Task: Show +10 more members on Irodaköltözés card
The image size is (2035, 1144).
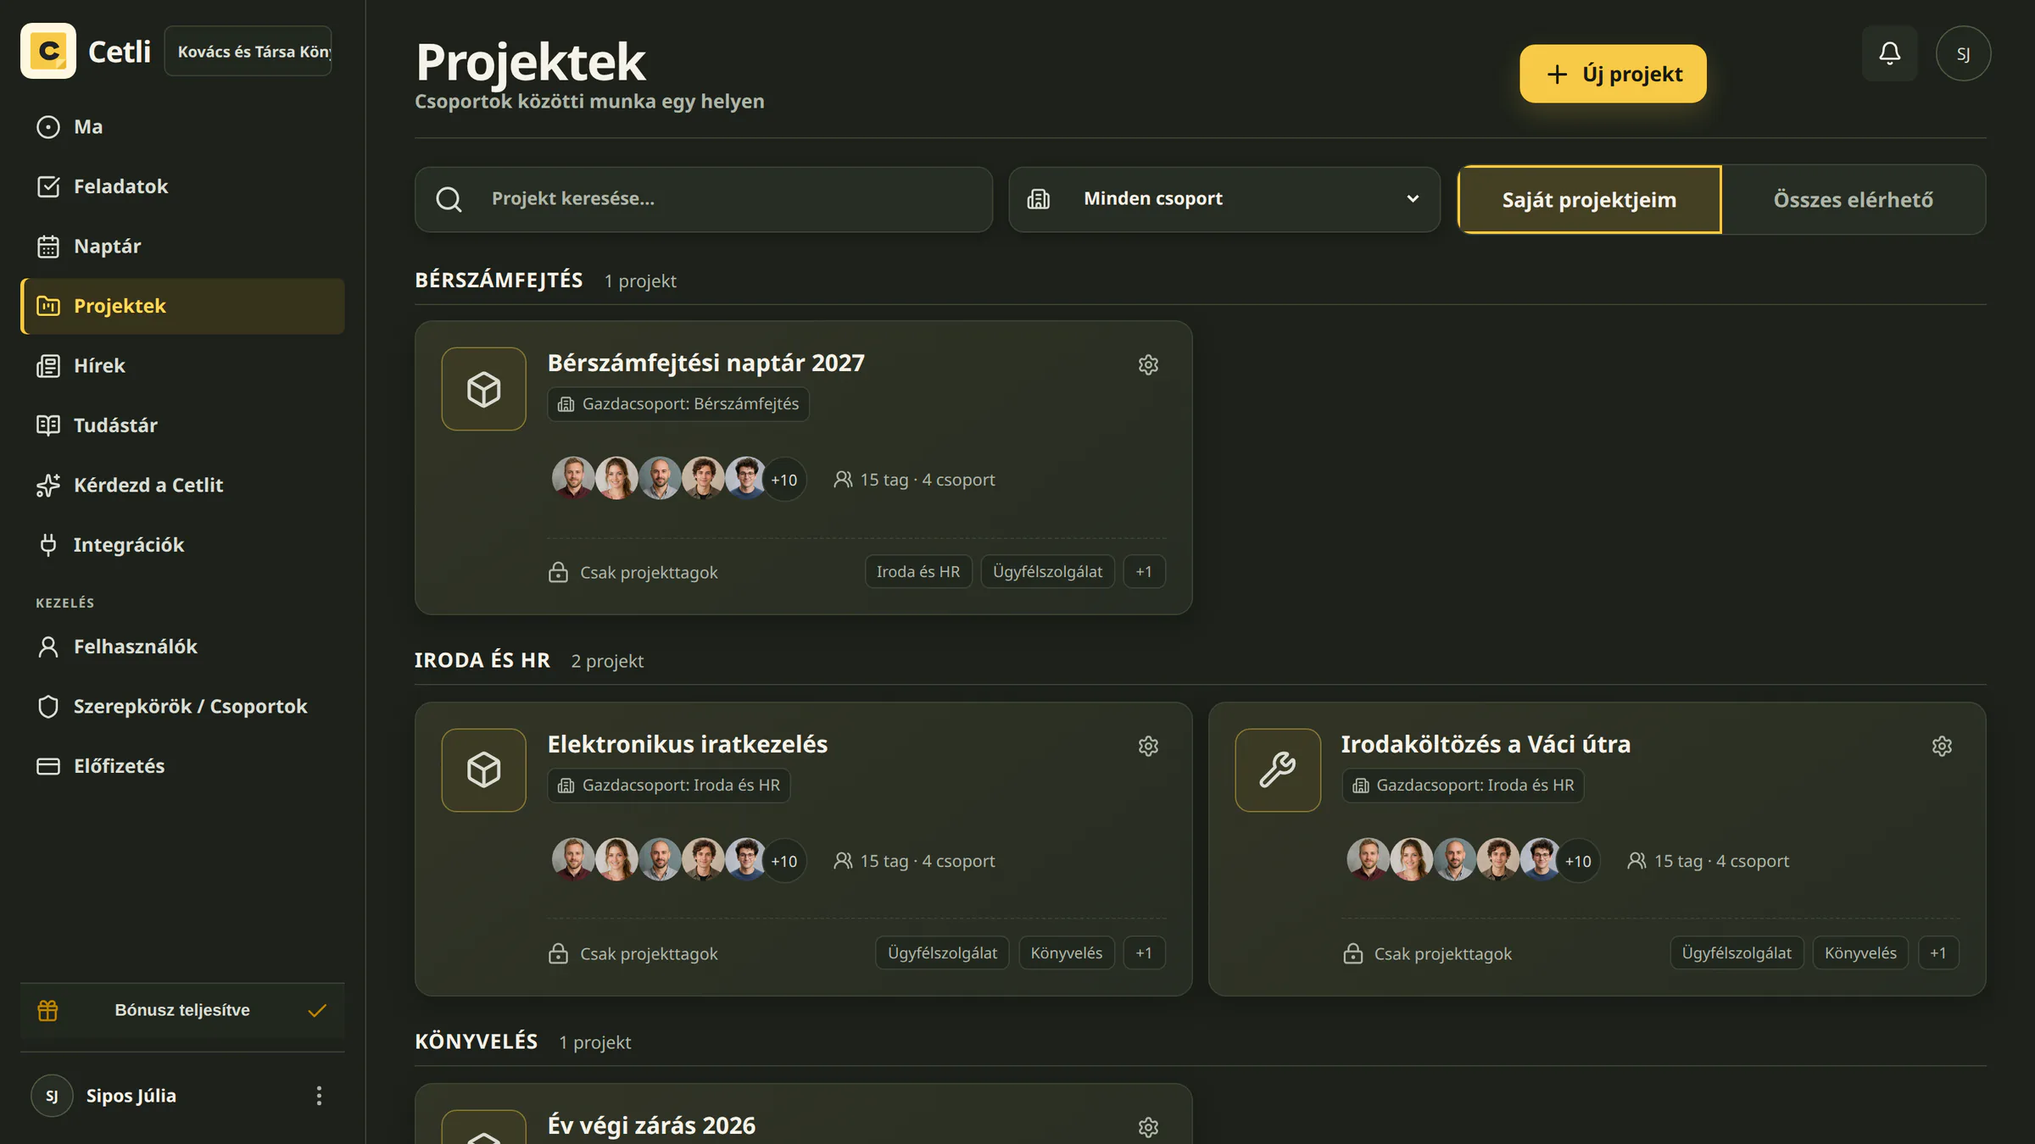Action: pos(1577,861)
